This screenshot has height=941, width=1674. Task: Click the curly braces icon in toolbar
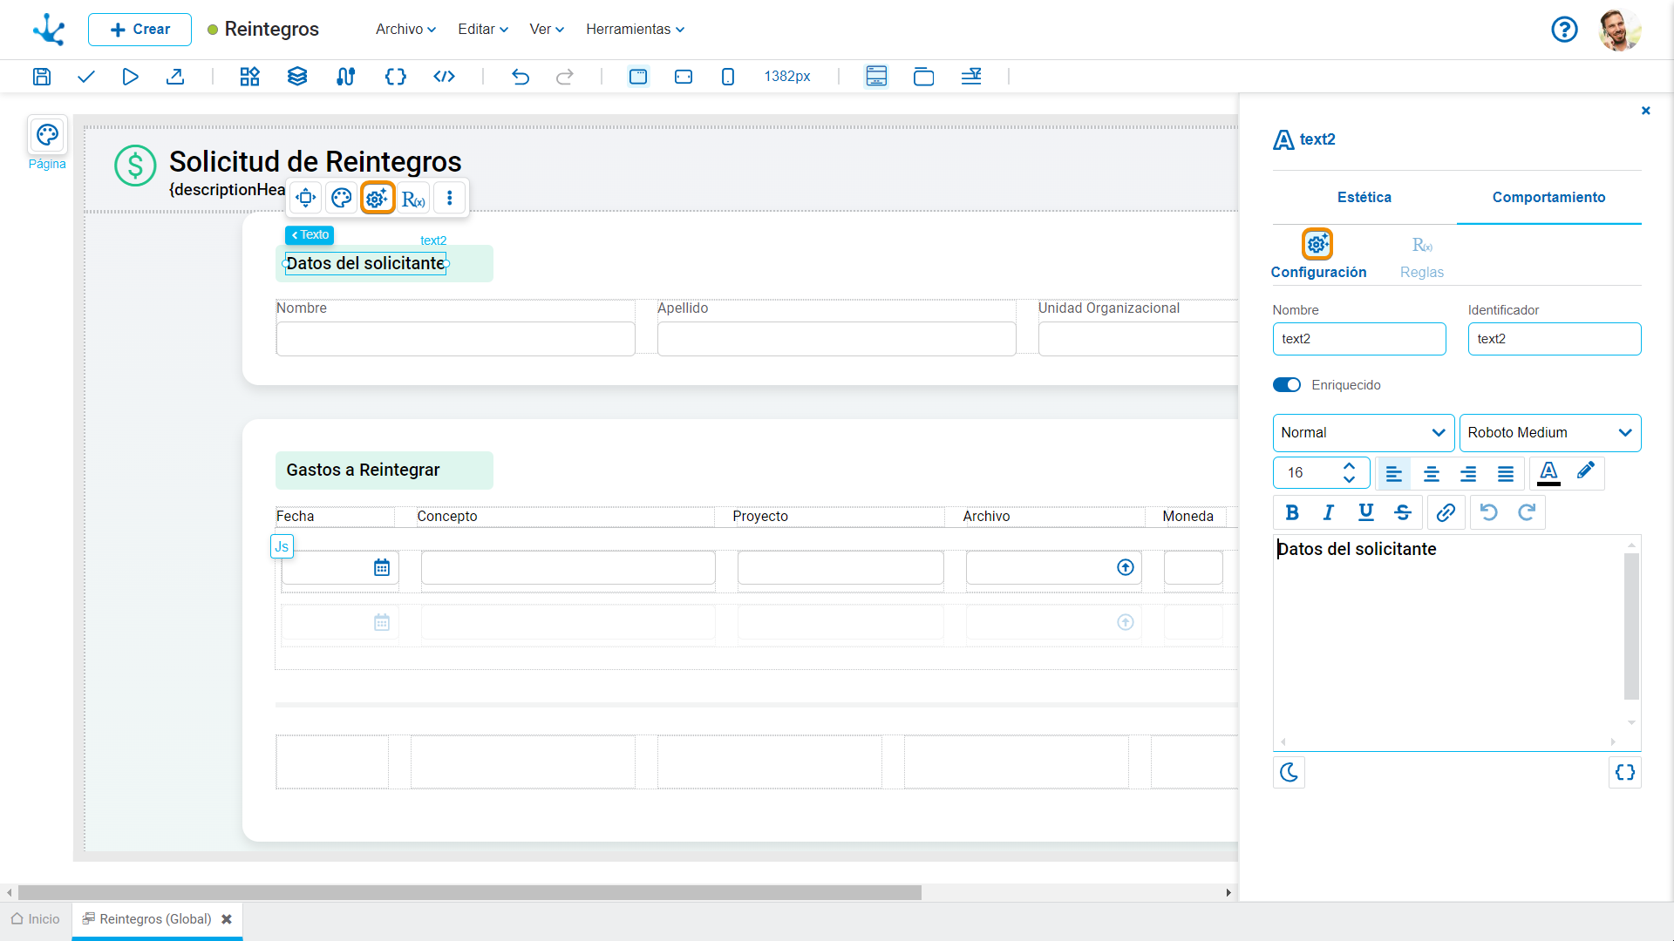(395, 77)
